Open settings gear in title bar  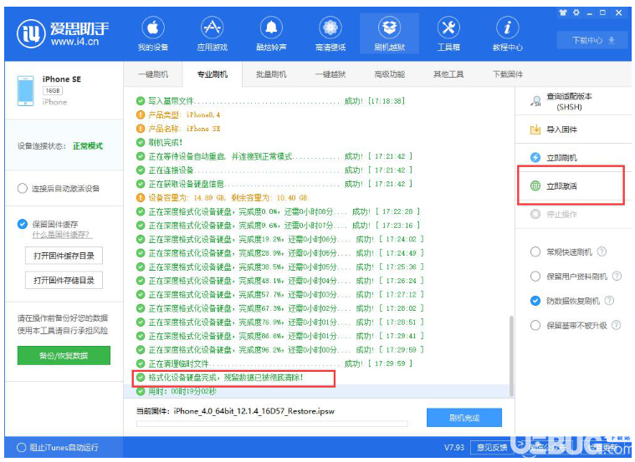(x=576, y=13)
